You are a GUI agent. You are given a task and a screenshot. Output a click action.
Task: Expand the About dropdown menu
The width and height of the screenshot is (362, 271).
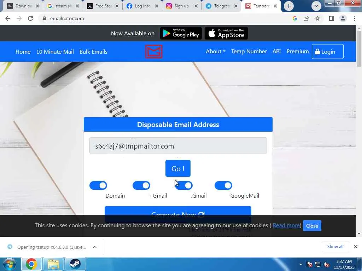pos(215,52)
